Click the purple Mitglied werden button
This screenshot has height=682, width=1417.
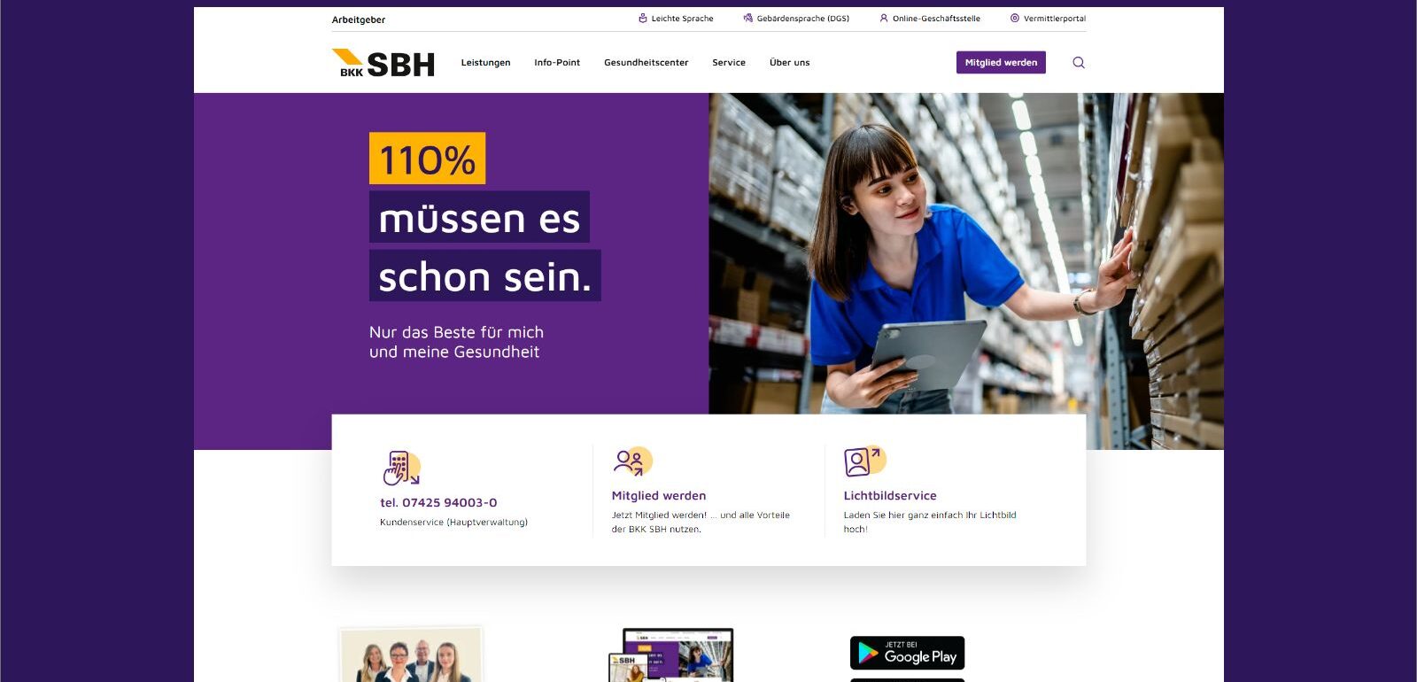click(1001, 62)
